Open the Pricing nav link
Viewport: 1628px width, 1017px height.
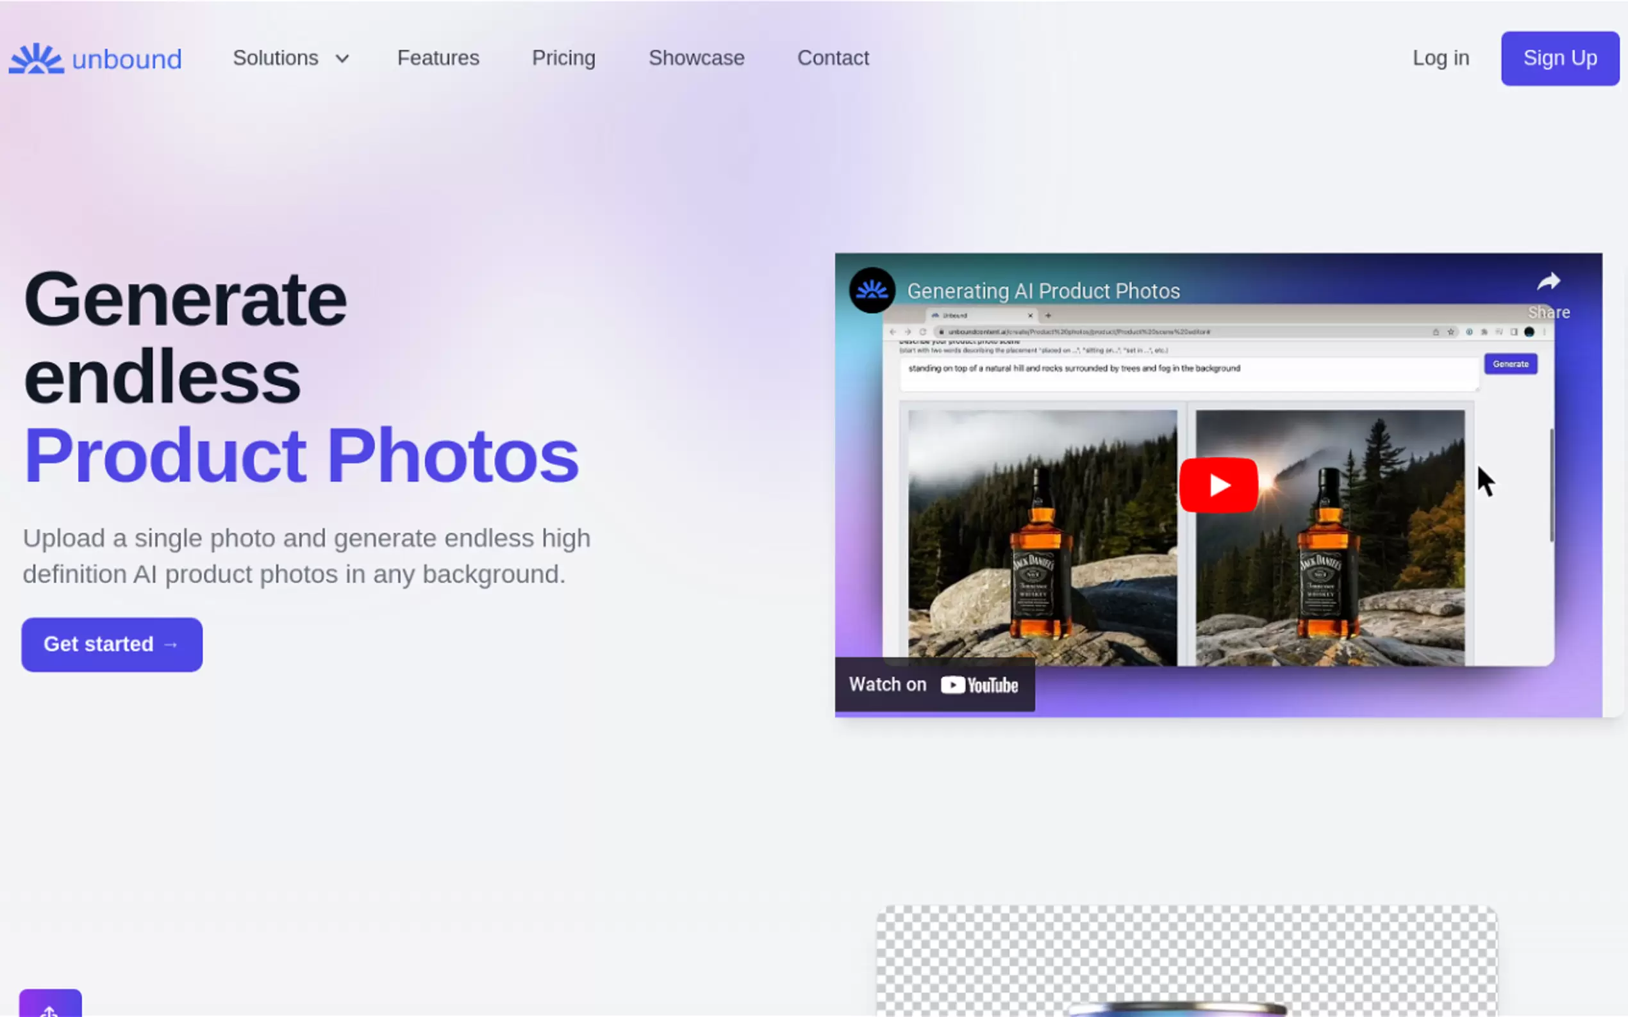coord(563,58)
